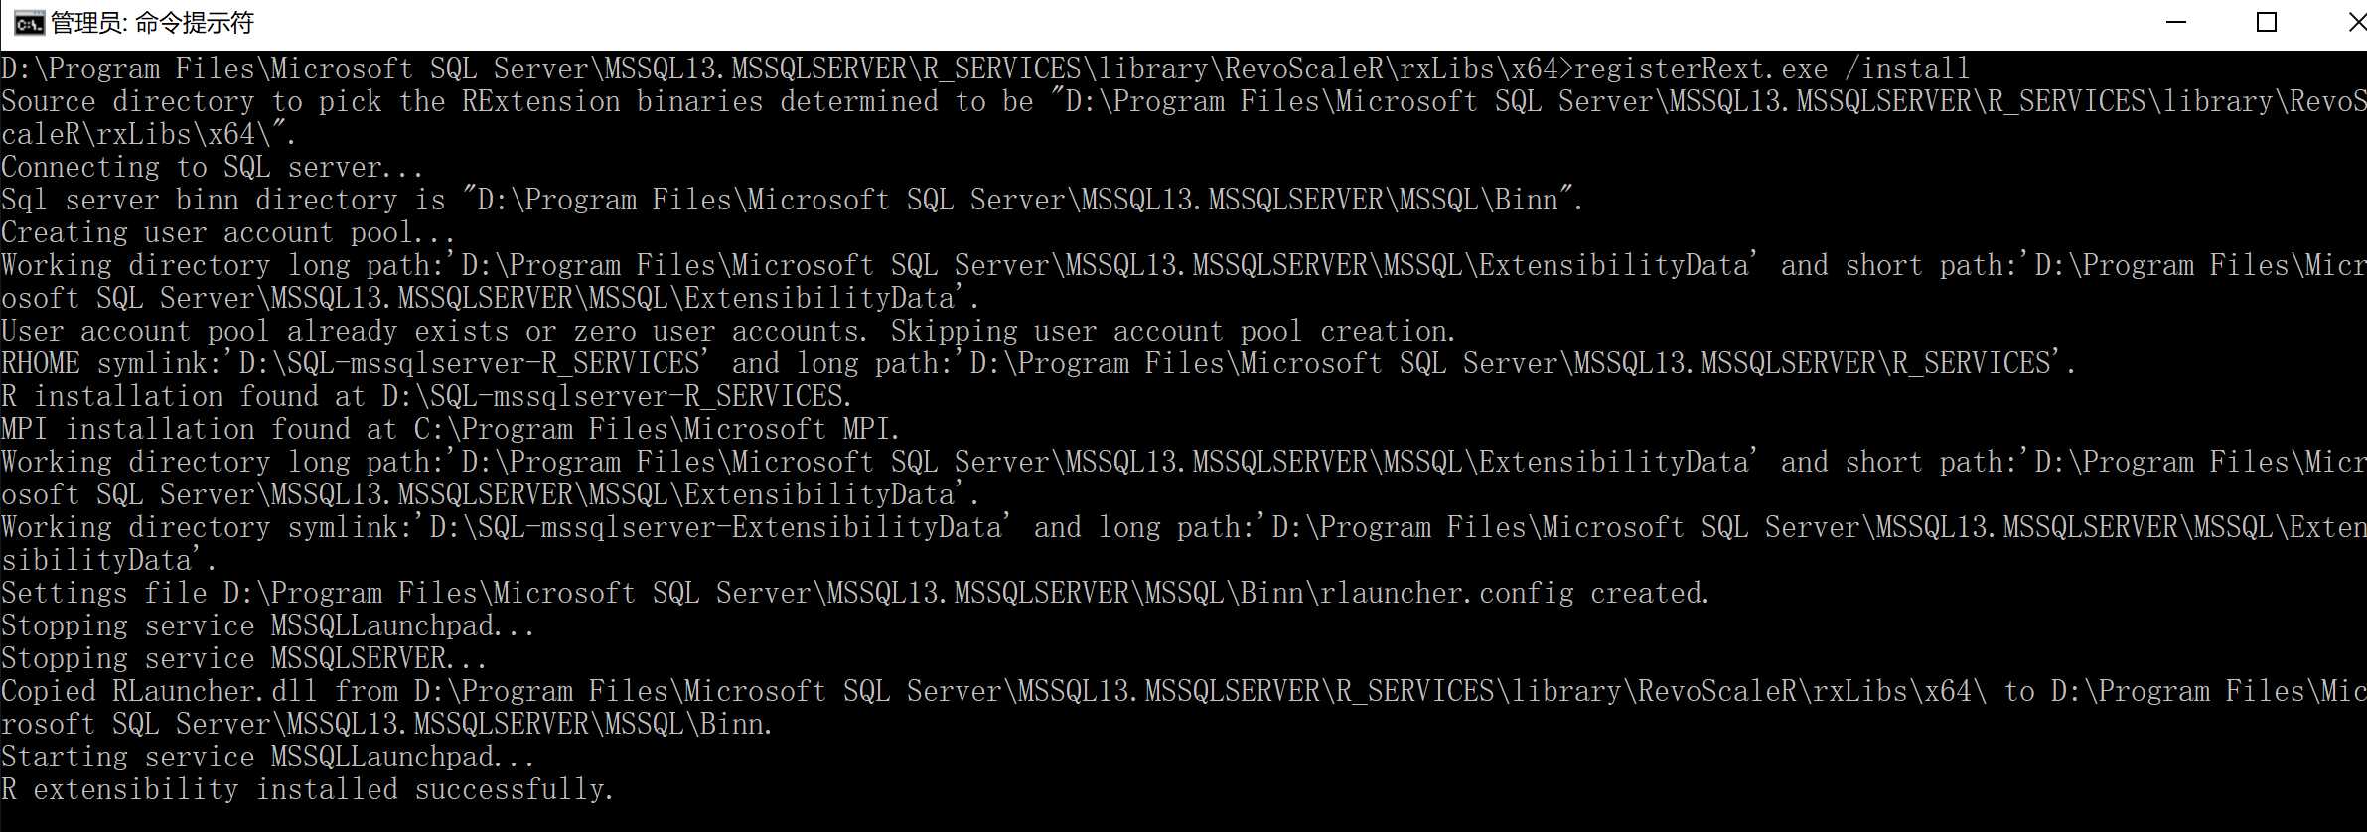Click the 'User account pool already exists' line
The height and width of the screenshot is (832, 2367).
(728, 331)
